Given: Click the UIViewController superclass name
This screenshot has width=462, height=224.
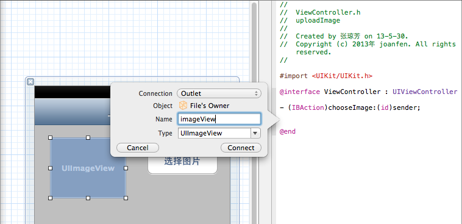Looking at the screenshot, I should pyautogui.click(x=425, y=92).
